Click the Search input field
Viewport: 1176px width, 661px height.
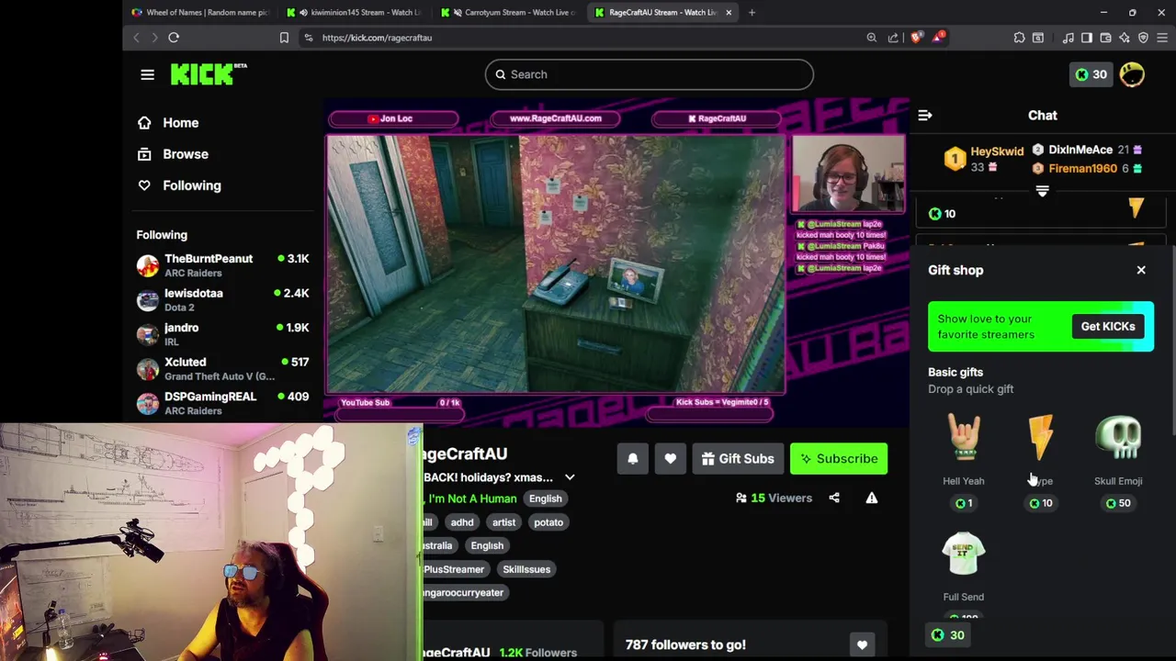click(649, 74)
